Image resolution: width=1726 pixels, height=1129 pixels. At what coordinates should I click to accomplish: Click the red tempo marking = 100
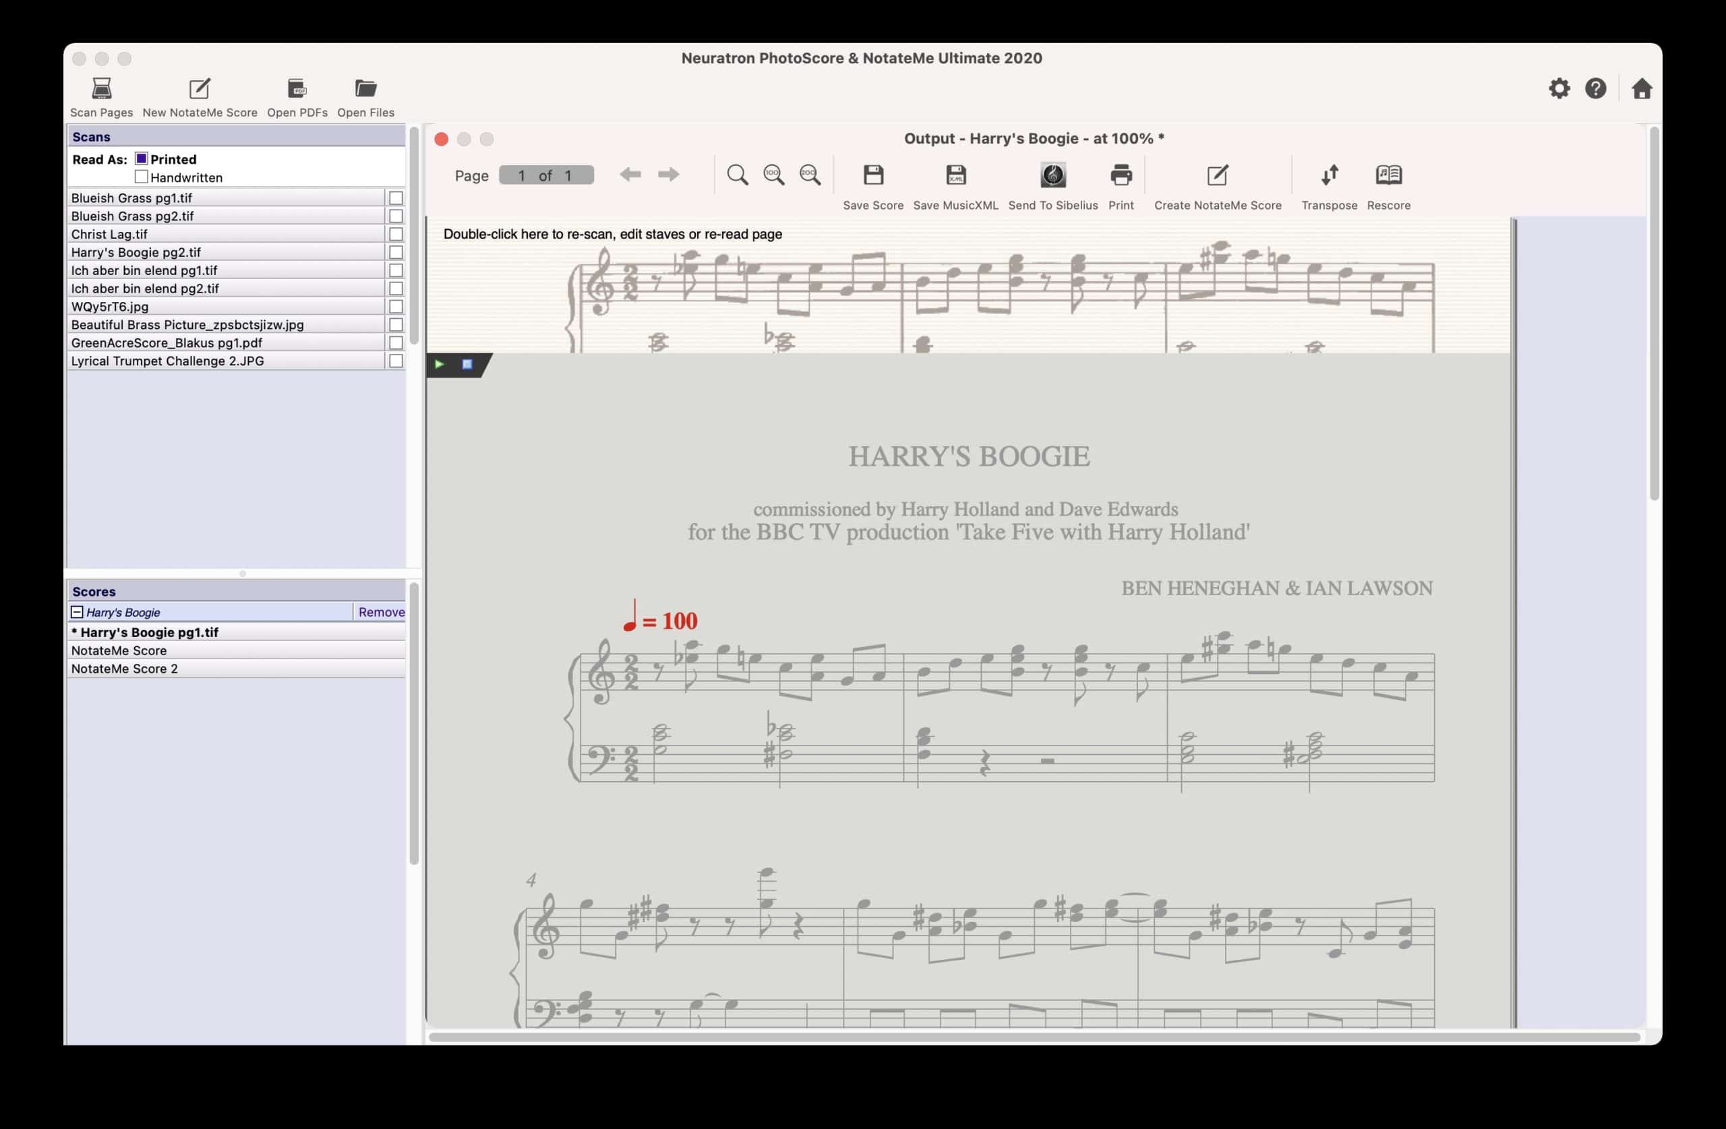(660, 617)
